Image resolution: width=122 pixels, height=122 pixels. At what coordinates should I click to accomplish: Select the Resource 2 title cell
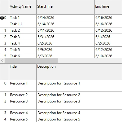tap(23, 95)
